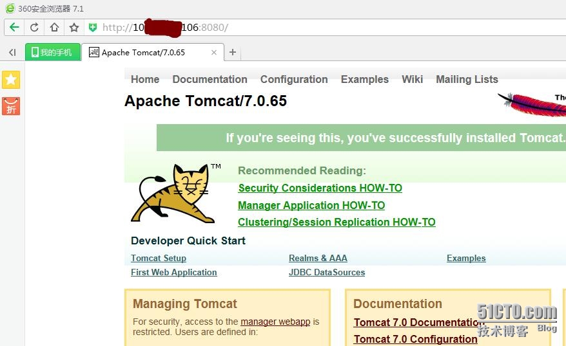Open the red shopping discount sidebar icon

tap(11, 106)
